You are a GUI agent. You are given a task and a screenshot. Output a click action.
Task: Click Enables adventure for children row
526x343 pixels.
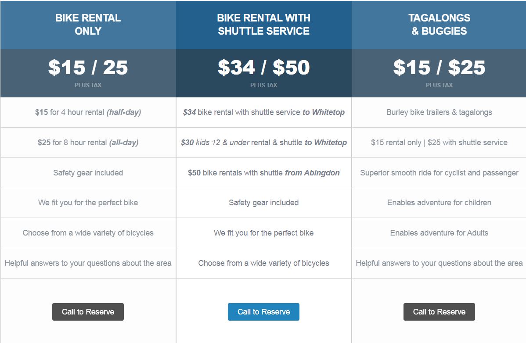pos(439,203)
